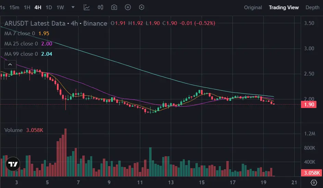Switch to the Original chart tab

click(x=253, y=7)
